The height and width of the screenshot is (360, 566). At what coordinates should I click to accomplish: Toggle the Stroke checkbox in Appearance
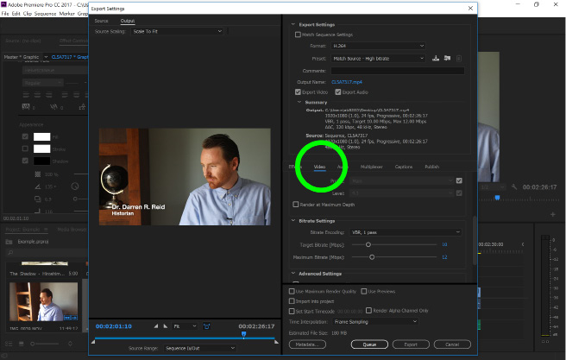pyautogui.click(x=25, y=148)
